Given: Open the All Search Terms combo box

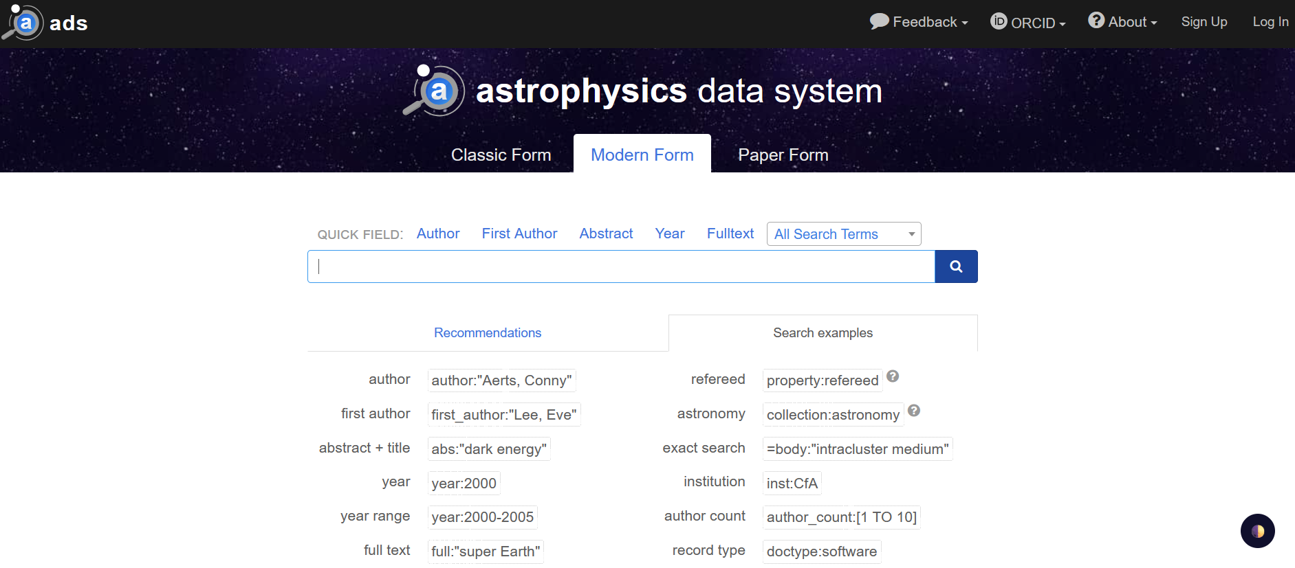Looking at the screenshot, I should click(x=843, y=234).
